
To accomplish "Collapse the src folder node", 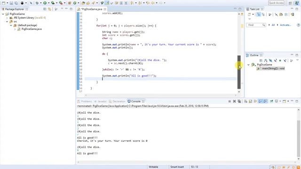I will [7, 22].
